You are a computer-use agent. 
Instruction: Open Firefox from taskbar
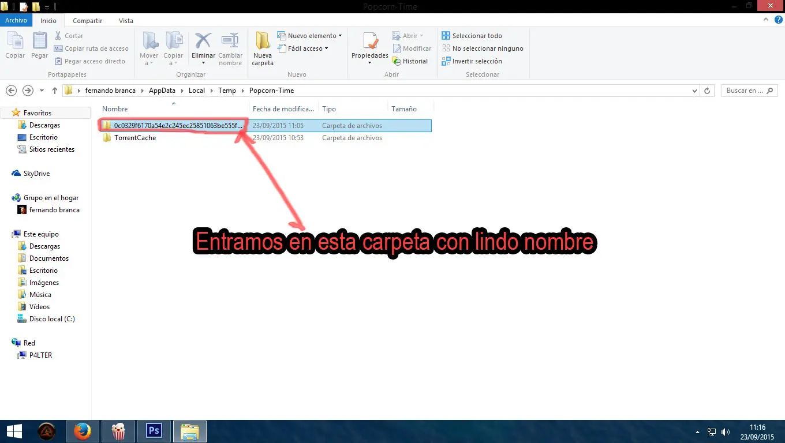[83, 431]
